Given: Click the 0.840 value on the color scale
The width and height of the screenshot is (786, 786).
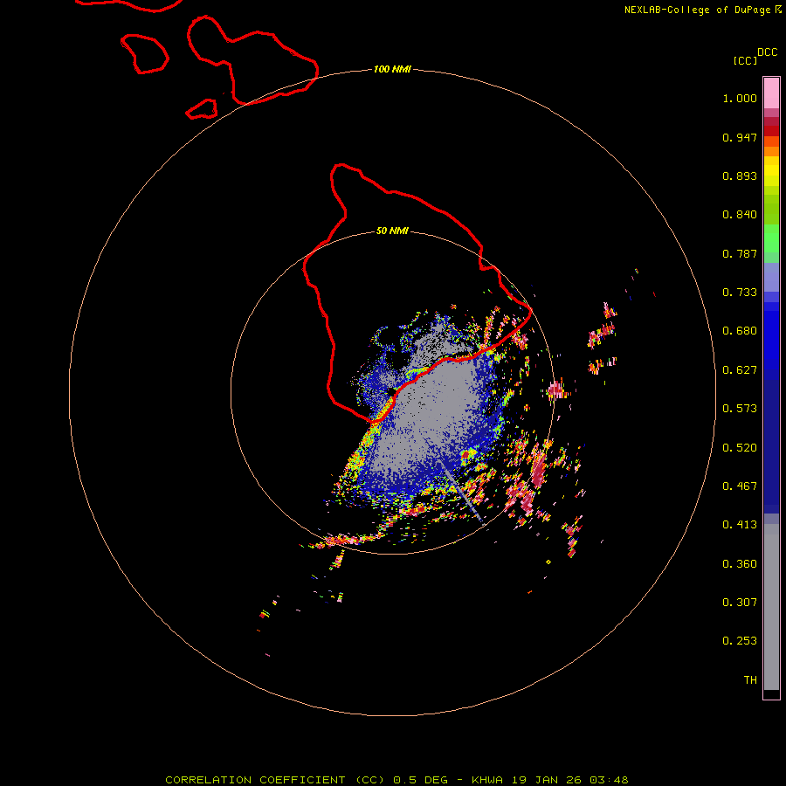Looking at the screenshot, I should click(740, 215).
